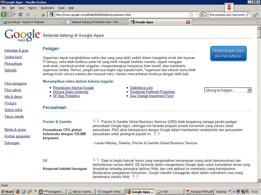Click the scrollbar down arrow
This screenshot has height=195, width=261.
pos(259,180)
